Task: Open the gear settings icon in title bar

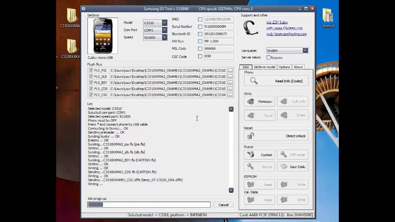Action: coord(84,9)
